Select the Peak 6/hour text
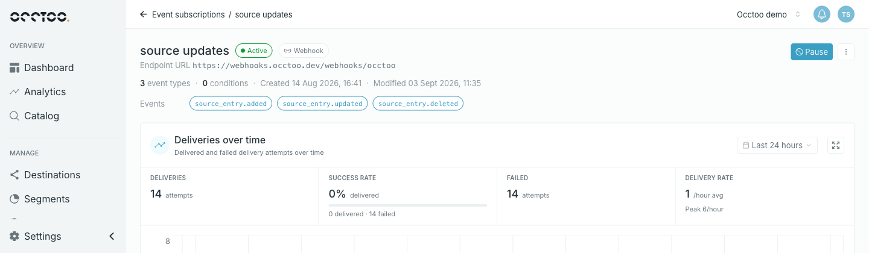The width and height of the screenshot is (869, 253). click(x=704, y=209)
